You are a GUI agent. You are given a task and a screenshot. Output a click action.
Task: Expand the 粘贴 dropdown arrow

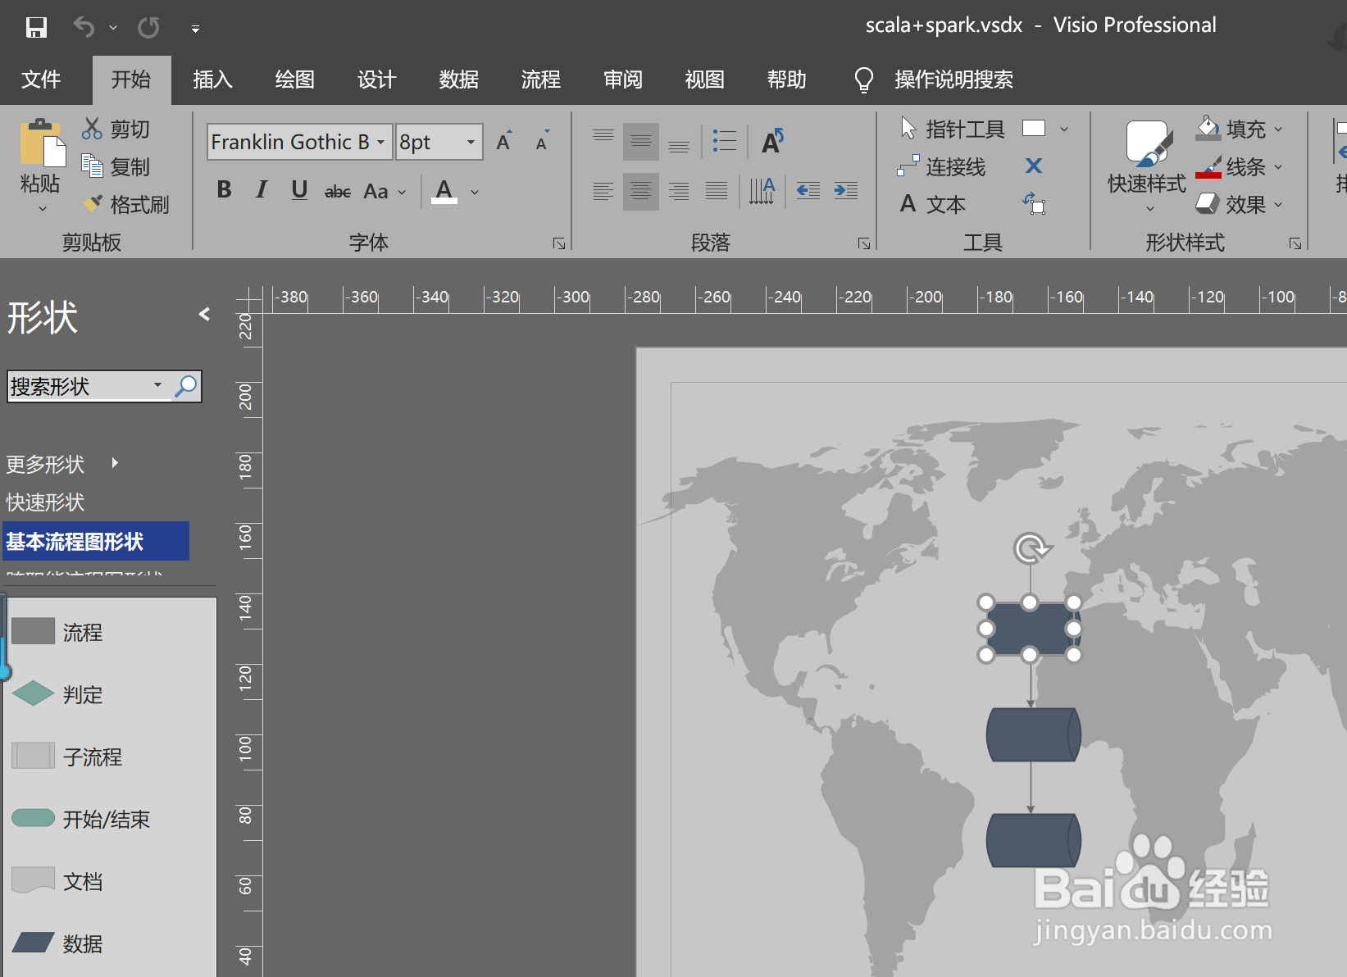pos(43,209)
